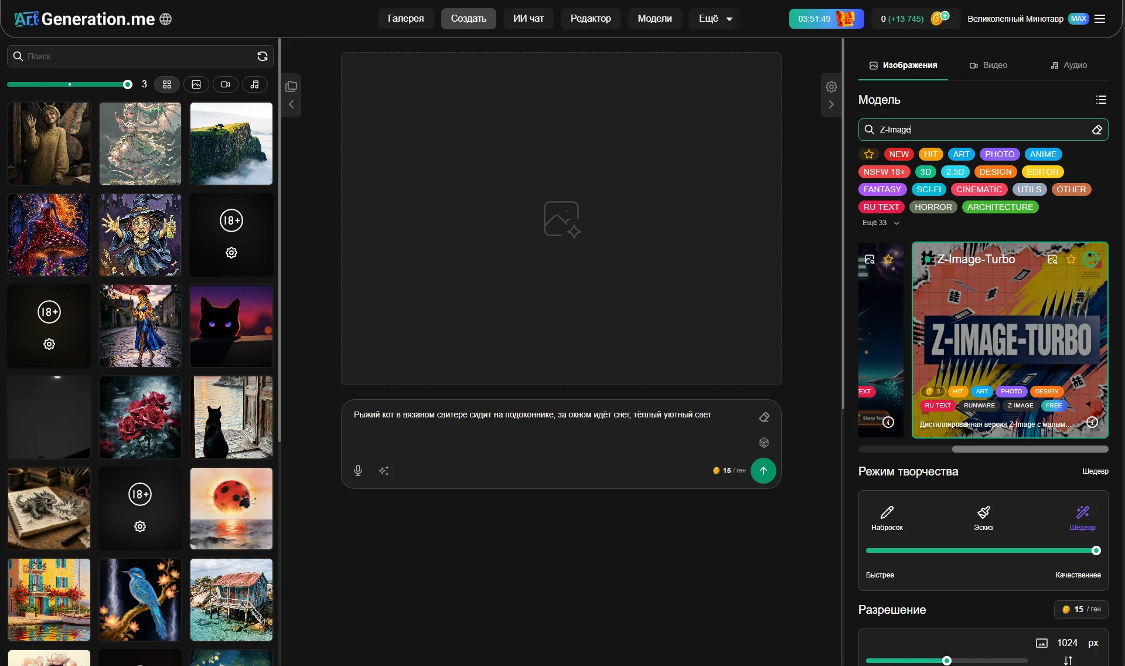This screenshot has height=666, width=1125.
Task: Open the hamburger menu in the header
Action: 1100,19
